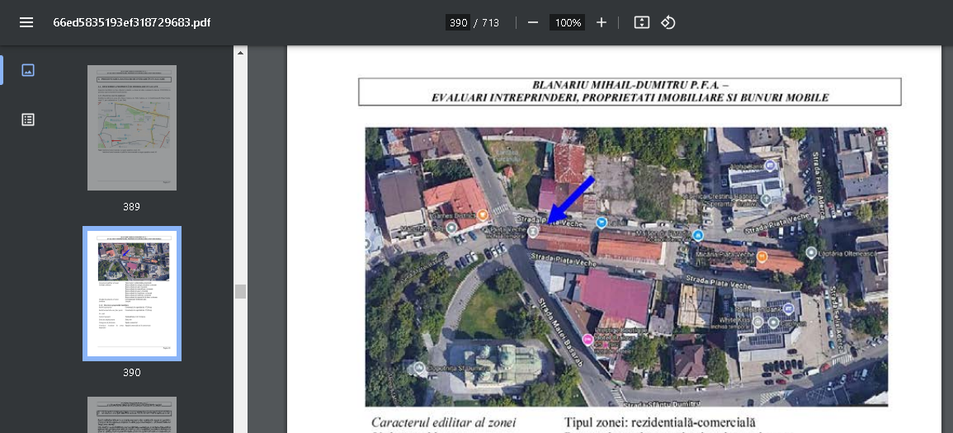The width and height of the screenshot is (953, 433).
Task: Rotate the document counterclockwise
Action: (x=668, y=22)
